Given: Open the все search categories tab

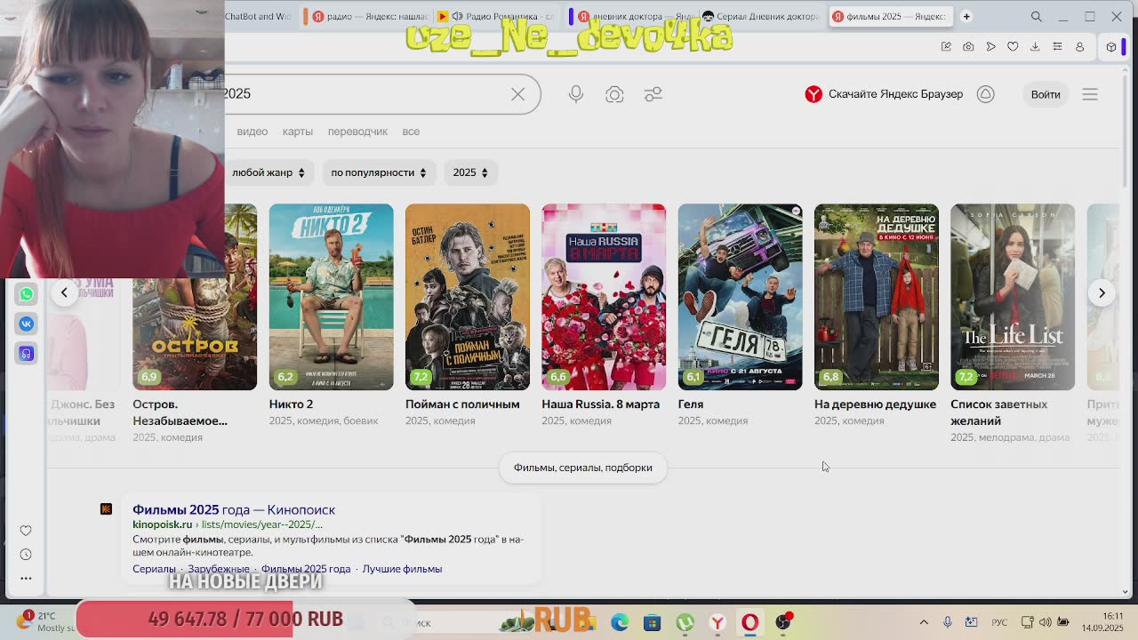Looking at the screenshot, I should [411, 132].
